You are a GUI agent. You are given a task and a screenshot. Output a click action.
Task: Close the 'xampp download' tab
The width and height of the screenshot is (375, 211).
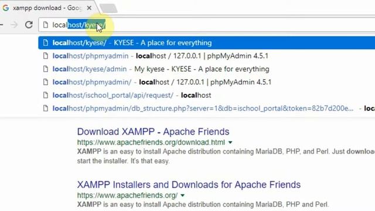[89, 8]
